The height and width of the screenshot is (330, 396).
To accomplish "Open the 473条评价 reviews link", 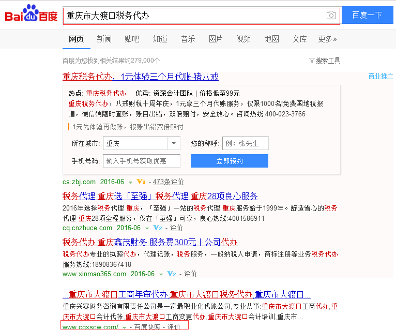I will coord(168,182).
